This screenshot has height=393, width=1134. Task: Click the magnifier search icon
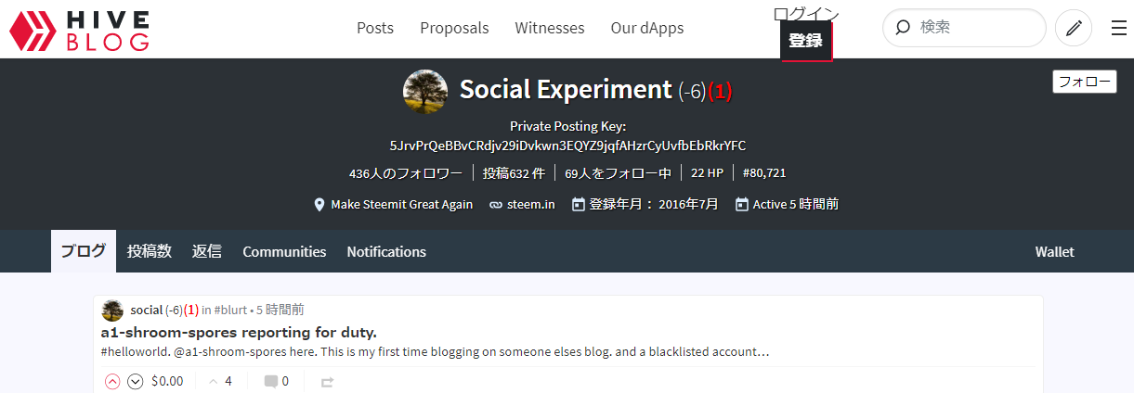(902, 28)
